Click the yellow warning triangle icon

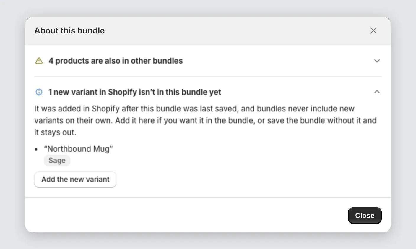point(39,61)
